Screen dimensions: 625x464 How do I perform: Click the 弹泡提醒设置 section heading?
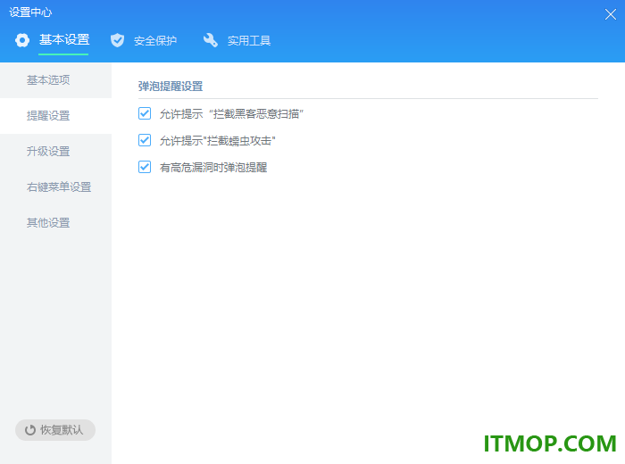(x=171, y=86)
